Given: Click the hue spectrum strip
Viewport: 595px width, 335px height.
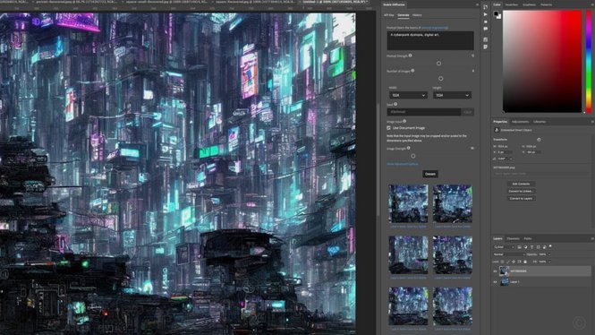Looking at the screenshot, I should tap(589, 61).
